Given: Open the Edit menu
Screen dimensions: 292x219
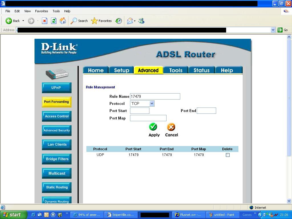Looking at the screenshot, I should pos(17,11).
